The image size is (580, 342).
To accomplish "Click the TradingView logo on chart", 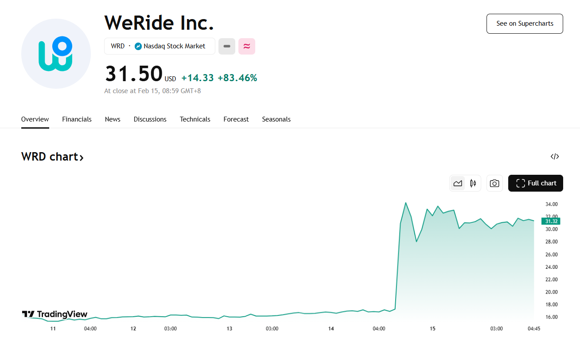I will click(x=54, y=314).
